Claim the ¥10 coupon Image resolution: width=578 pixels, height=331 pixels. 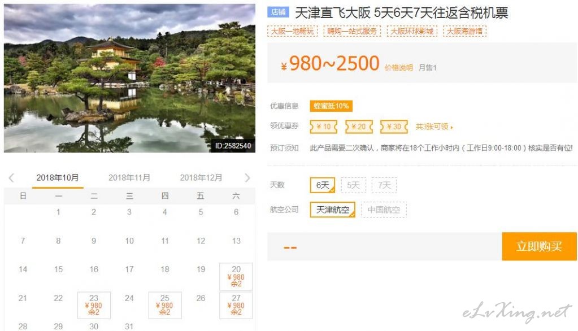[324, 127]
